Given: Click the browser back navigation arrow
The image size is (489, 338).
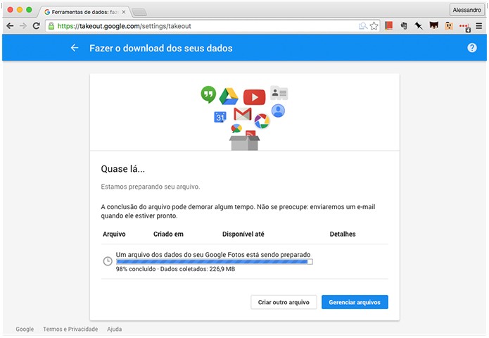Looking at the screenshot, I should pos(10,26).
